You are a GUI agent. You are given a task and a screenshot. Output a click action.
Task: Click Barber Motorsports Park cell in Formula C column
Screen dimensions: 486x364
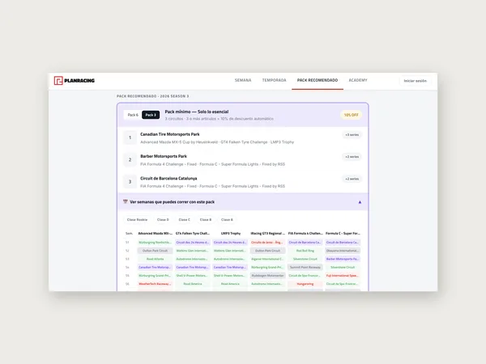point(343,259)
